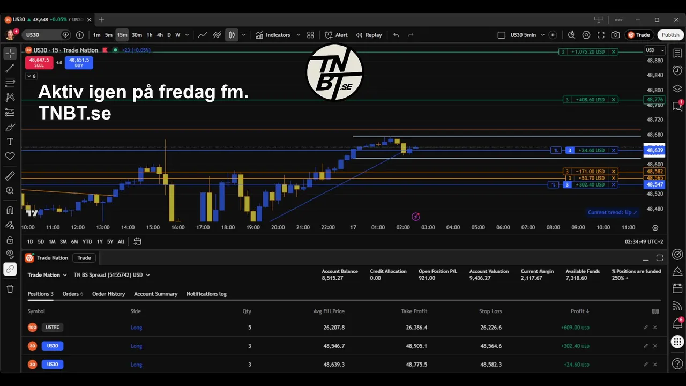Open the object tree layers icon
Screen dimensions: 686x386
tap(677, 88)
